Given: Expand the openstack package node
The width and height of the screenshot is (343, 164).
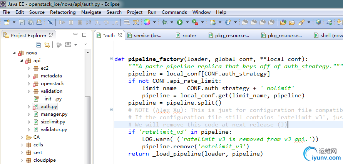Looking at the screenshot, I should [x=29, y=84].
